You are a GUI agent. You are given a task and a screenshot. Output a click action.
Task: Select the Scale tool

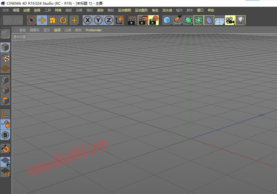click(53, 20)
